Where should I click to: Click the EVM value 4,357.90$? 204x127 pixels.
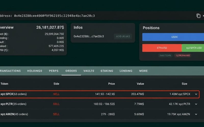pos(58,50)
